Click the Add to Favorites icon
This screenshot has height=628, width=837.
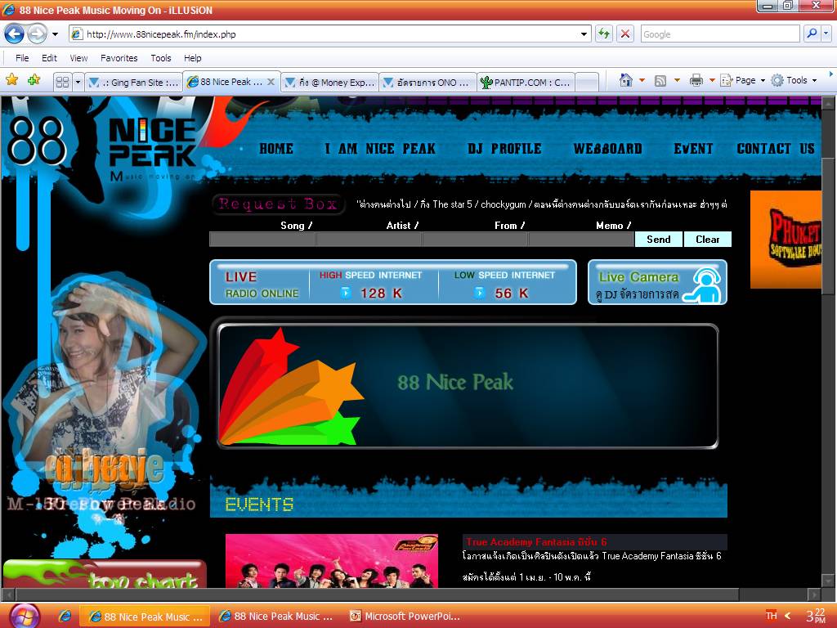(34, 80)
